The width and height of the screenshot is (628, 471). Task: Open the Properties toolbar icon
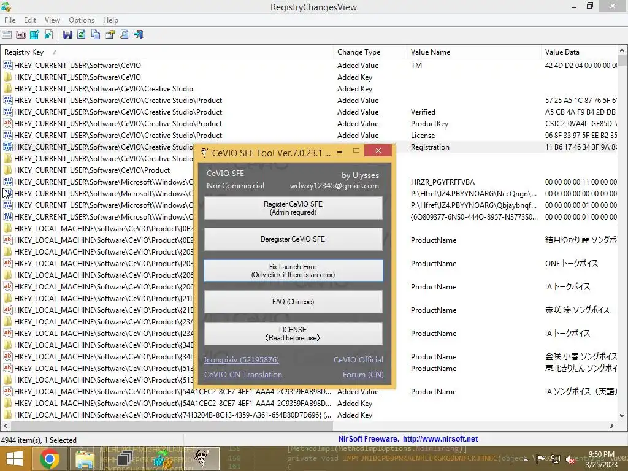[110, 35]
